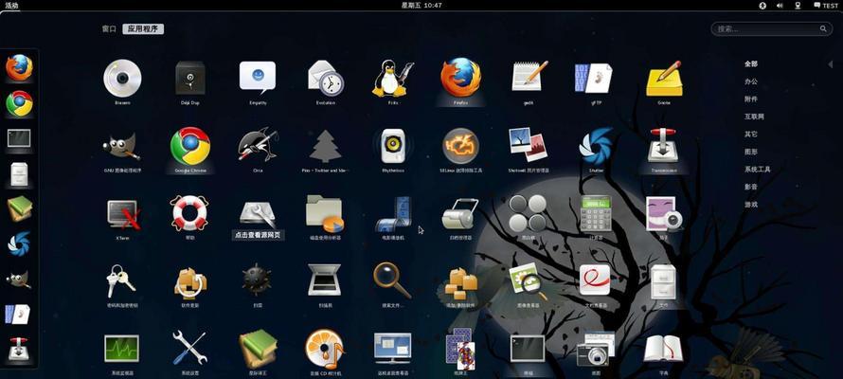Filter apps by 办公 office category

751,81
